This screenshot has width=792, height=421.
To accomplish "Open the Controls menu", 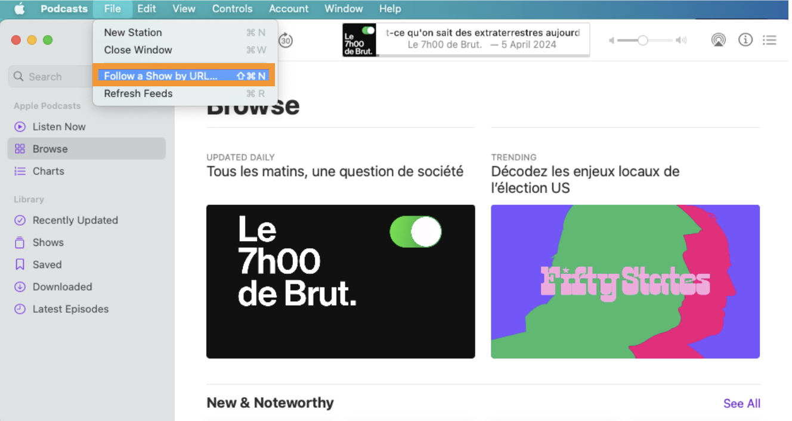I will (232, 8).
